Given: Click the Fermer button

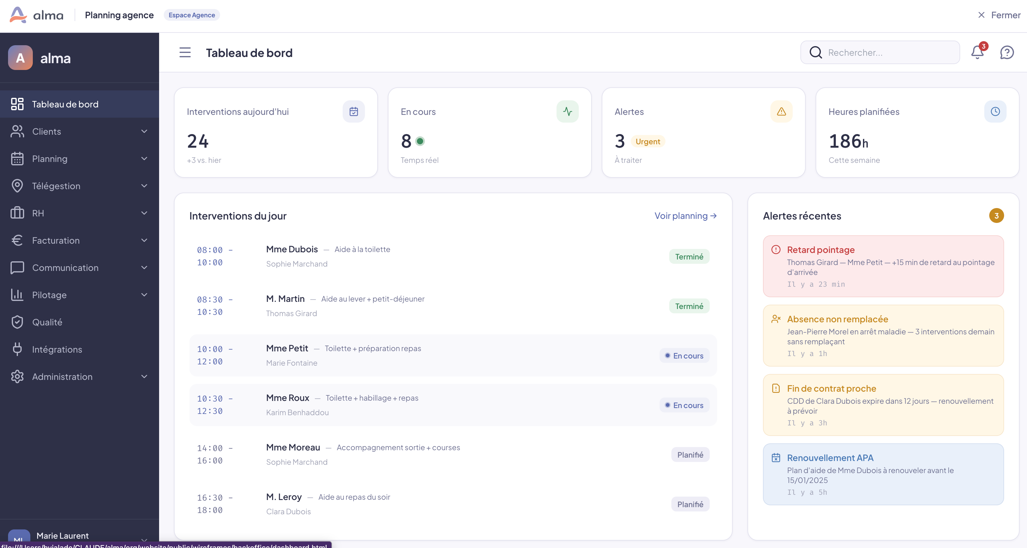Looking at the screenshot, I should click(999, 15).
